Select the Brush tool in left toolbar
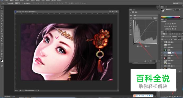183x98 pixels. (x=2, y=26)
